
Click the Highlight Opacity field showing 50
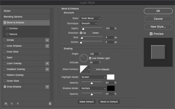click(x=110, y=83)
